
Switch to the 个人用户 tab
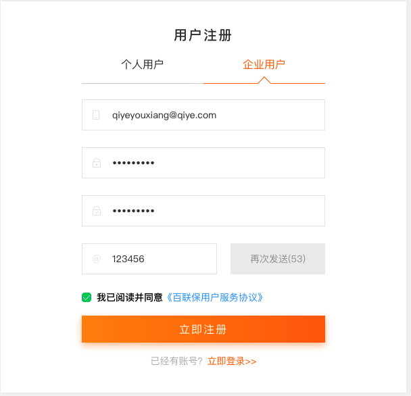[143, 64]
